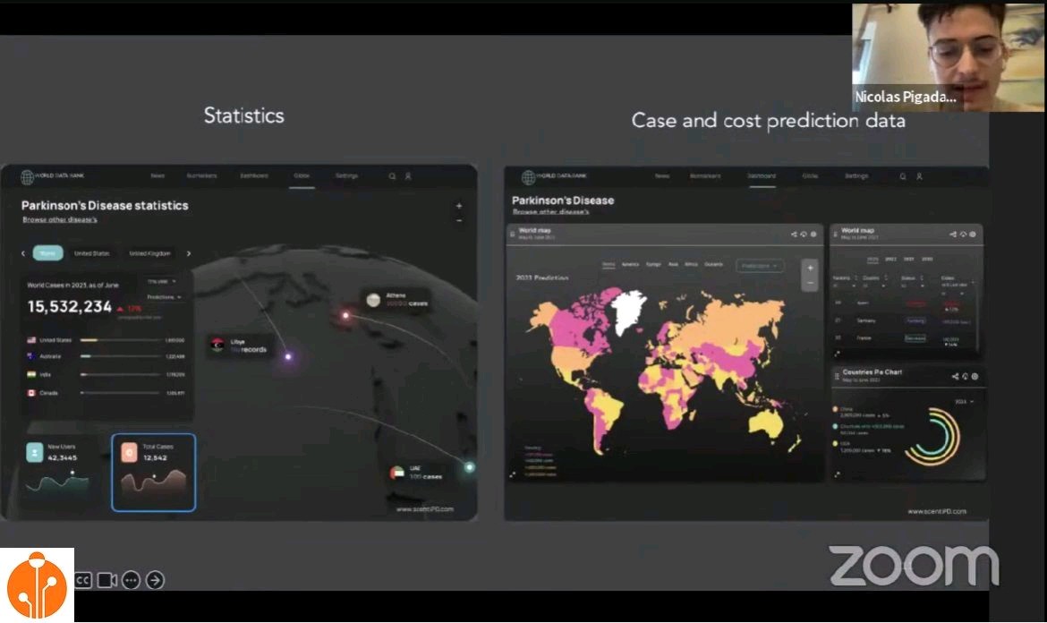Click World Data Bank logo in Statistics dashboard
Image resolution: width=1047 pixels, height=623 pixels.
(x=52, y=176)
